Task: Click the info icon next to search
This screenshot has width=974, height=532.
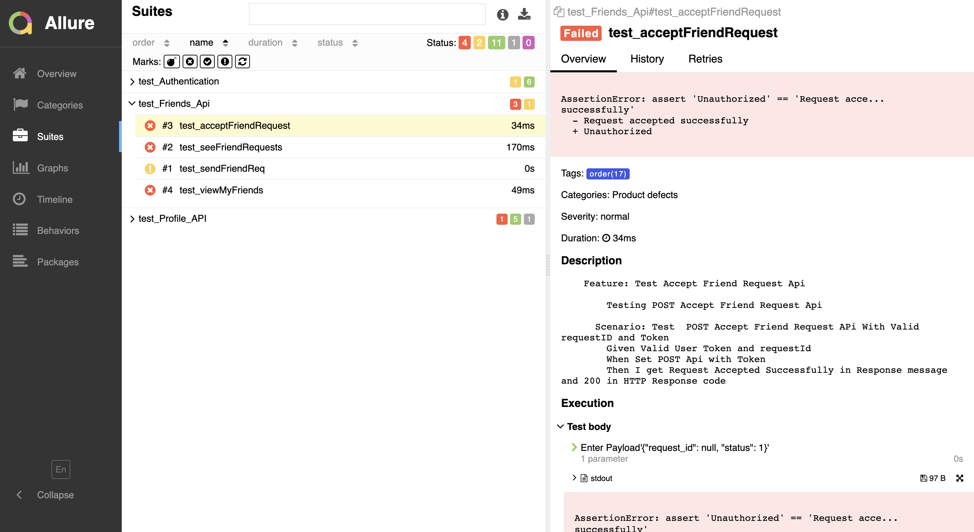Action: [503, 15]
